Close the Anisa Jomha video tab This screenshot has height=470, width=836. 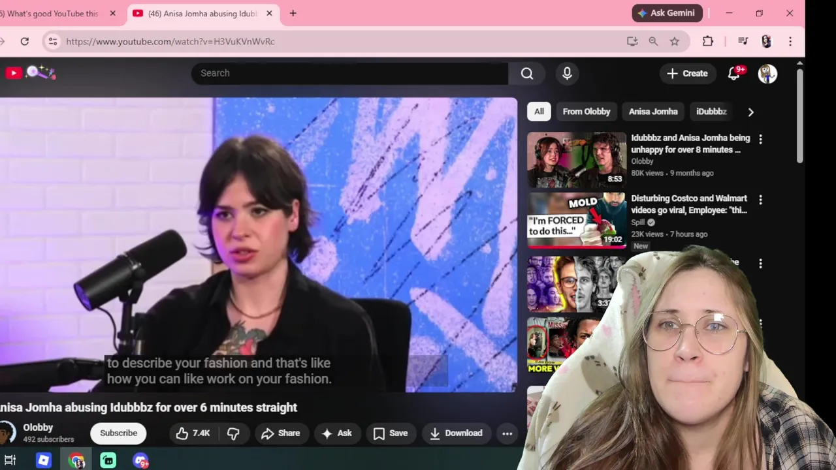(268, 13)
